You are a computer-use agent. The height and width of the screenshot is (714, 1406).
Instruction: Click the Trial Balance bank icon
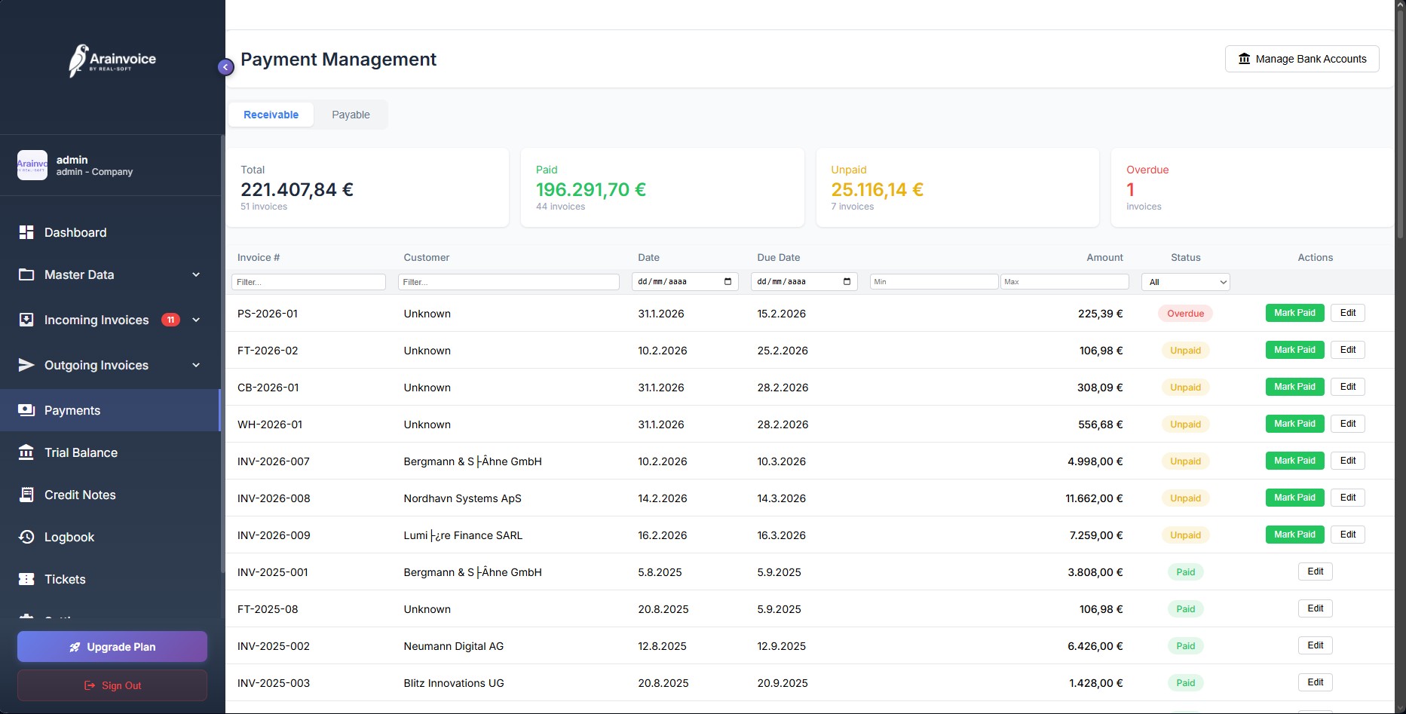pos(26,452)
